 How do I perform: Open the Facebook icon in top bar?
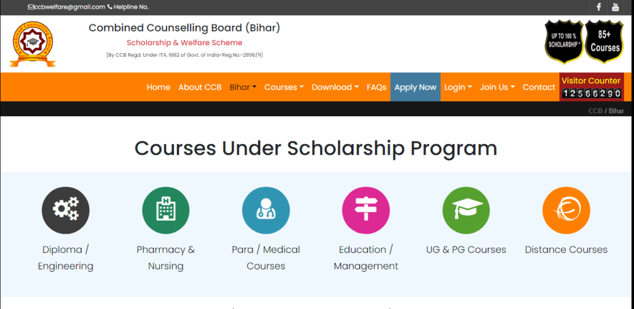(599, 7)
